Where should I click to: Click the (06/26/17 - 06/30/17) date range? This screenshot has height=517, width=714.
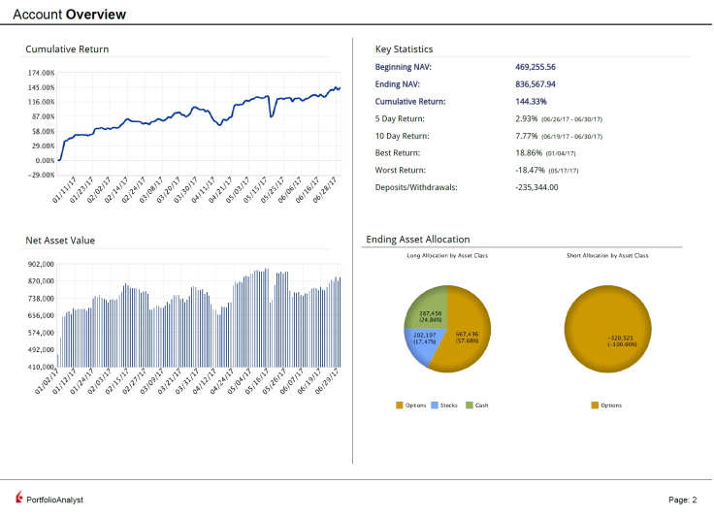click(x=572, y=119)
